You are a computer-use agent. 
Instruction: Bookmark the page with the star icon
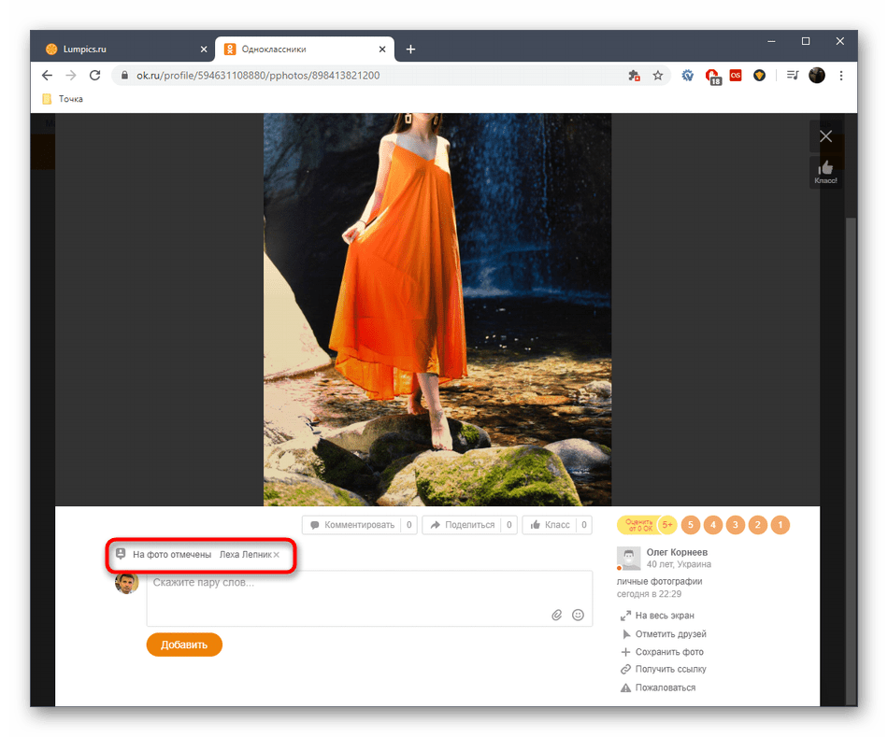click(657, 76)
